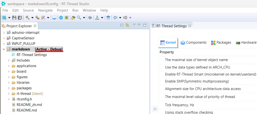This screenshot has width=257, height=114.
Task: Click the stacked layers SDK manager icon
Action: (108, 17)
